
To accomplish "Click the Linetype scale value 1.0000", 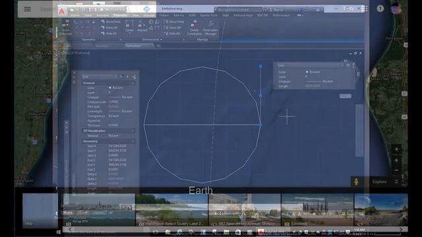I will tap(113, 102).
